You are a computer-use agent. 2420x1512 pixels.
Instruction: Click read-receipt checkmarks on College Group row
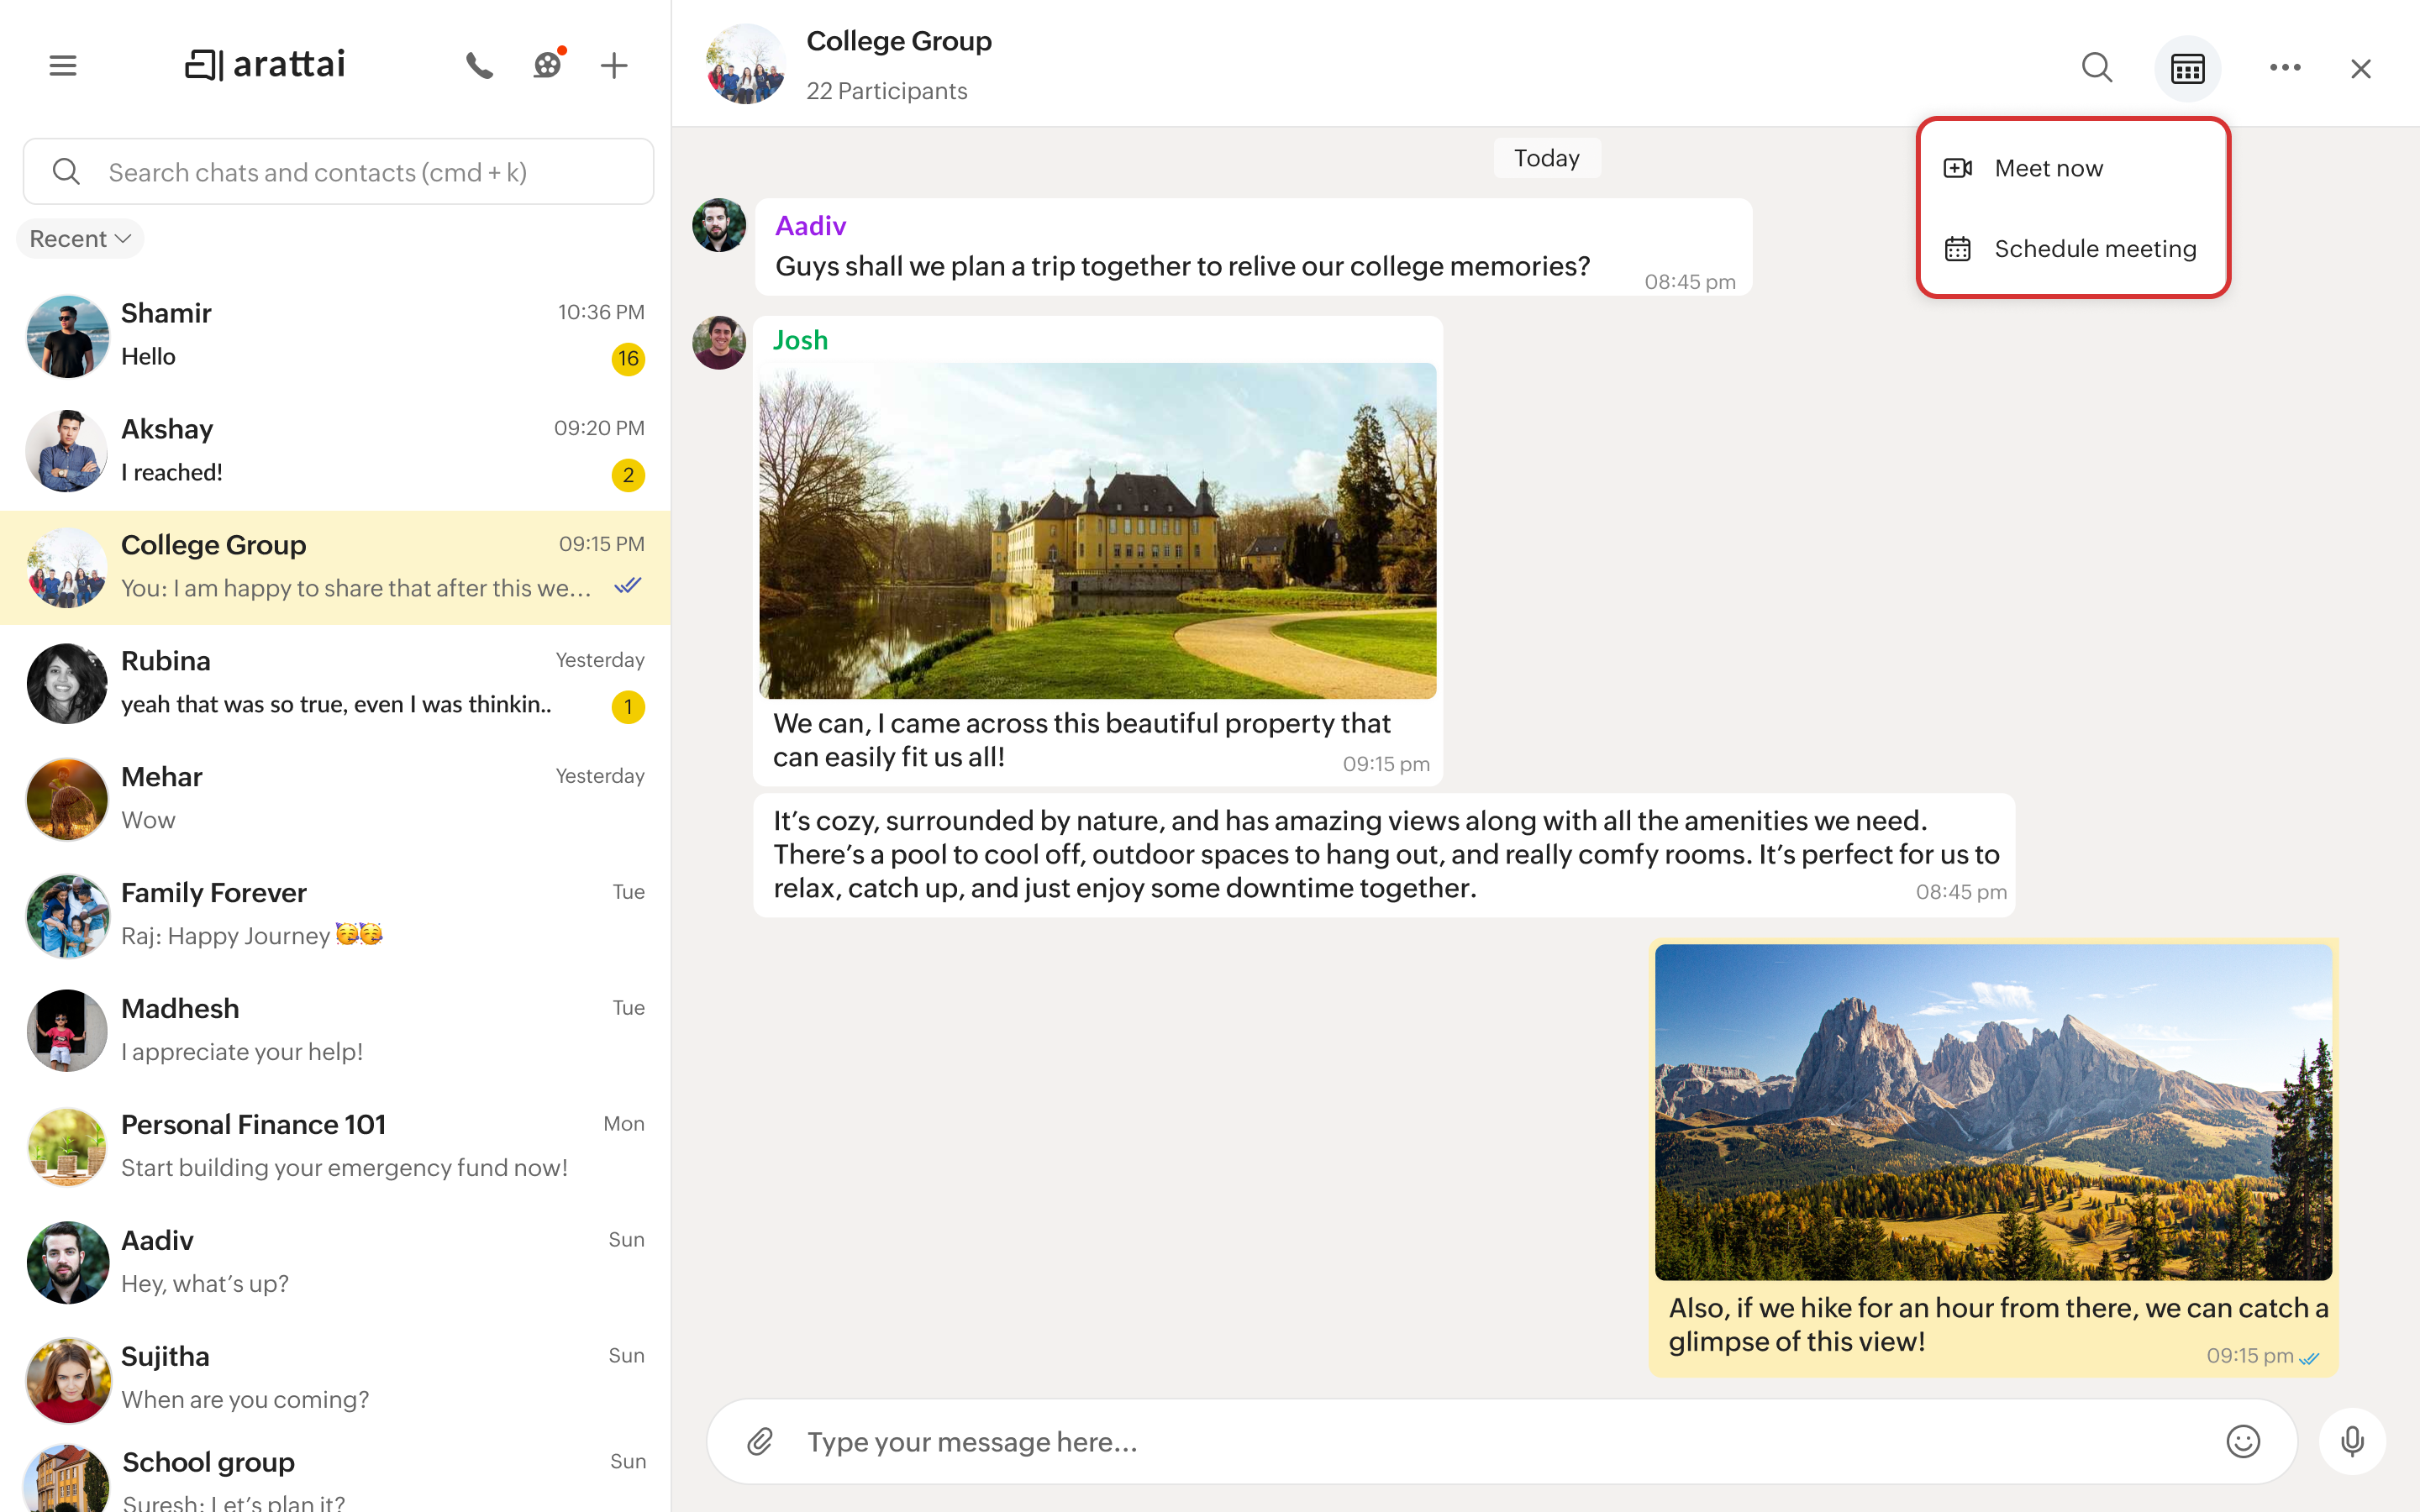coord(628,586)
